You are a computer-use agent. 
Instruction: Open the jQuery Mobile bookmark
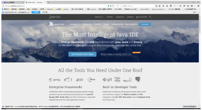tap(144, 9)
